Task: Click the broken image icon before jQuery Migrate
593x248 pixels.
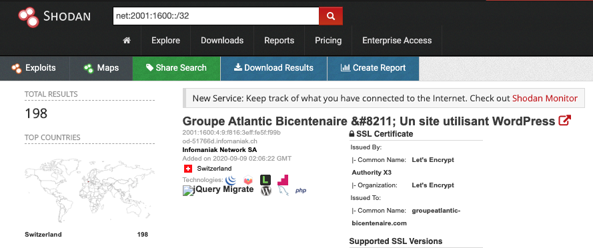Action: [x=188, y=191]
